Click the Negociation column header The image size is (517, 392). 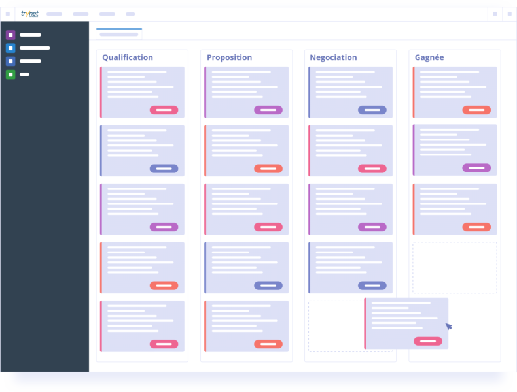pyautogui.click(x=333, y=57)
